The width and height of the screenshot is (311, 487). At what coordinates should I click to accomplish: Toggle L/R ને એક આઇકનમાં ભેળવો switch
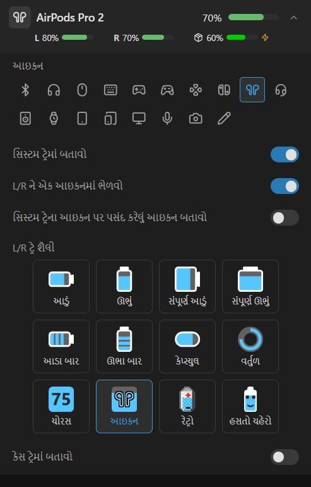[x=285, y=186]
